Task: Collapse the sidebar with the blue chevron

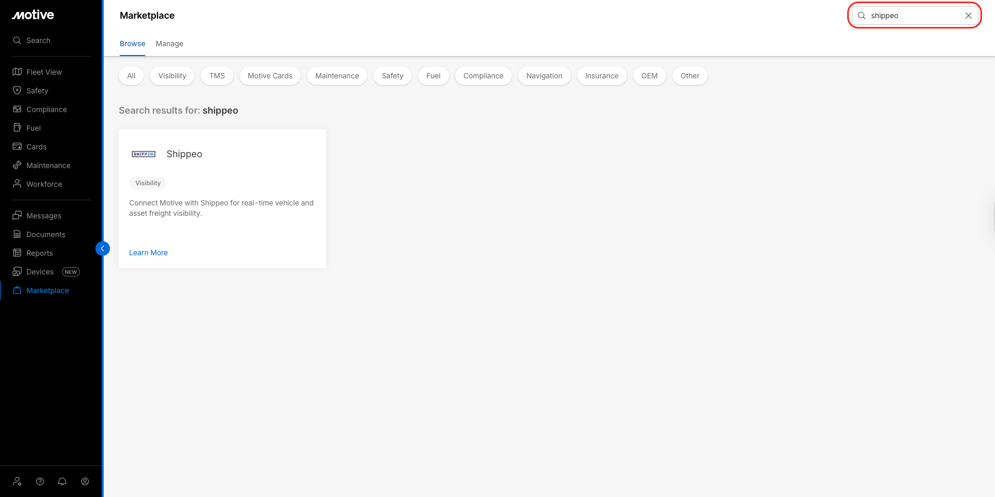Action: pyautogui.click(x=103, y=248)
